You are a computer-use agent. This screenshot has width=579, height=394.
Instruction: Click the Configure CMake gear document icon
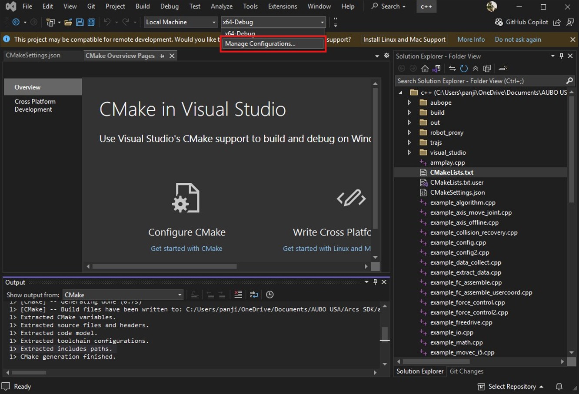click(186, 198)
